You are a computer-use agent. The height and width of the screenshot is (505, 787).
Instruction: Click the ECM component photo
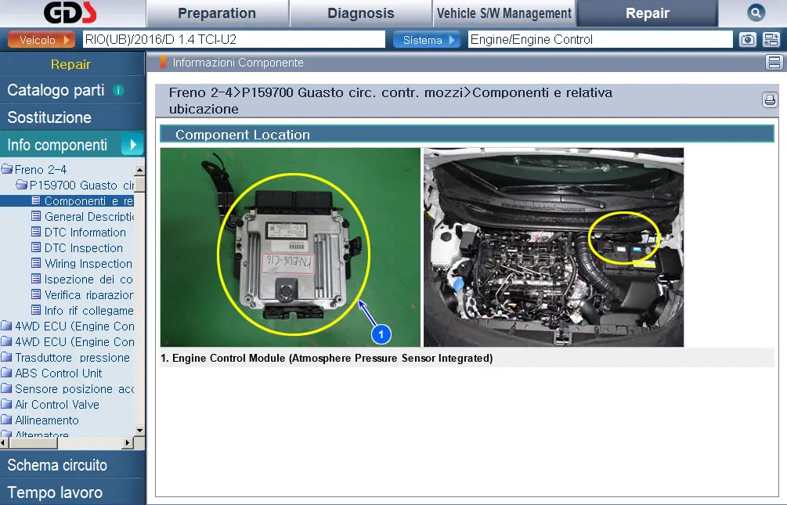tap(290, 247)
